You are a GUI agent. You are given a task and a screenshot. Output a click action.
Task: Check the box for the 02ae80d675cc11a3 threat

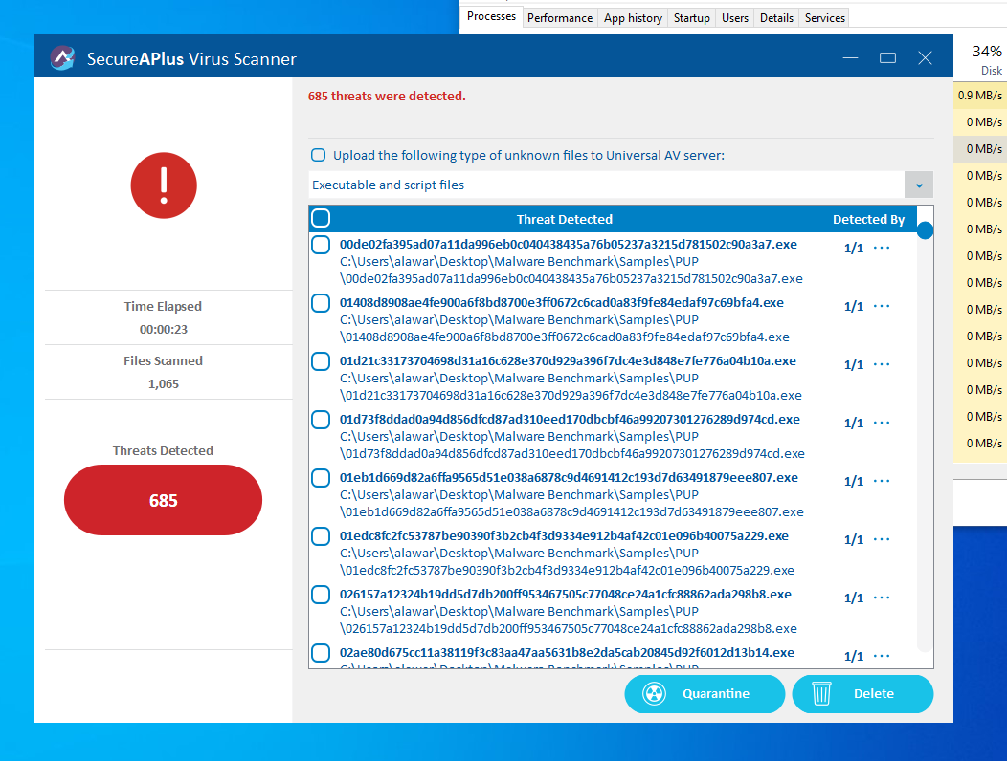tap(321, 654)
